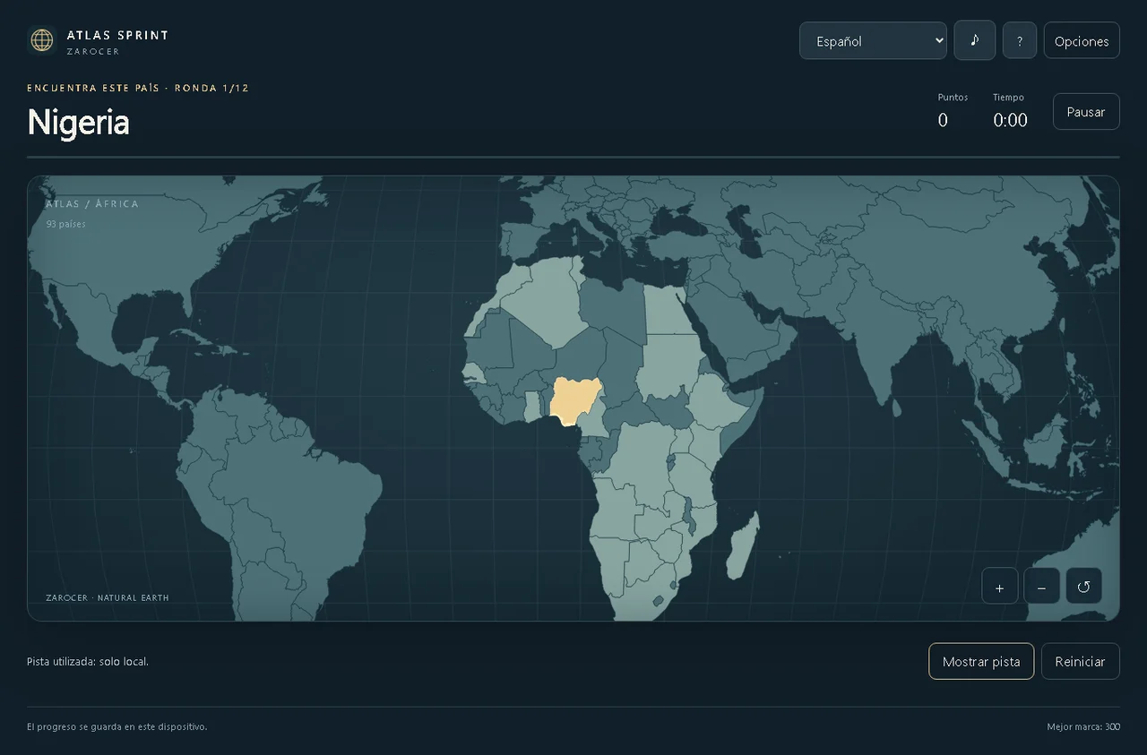Click Mostrar pista to show a hint
Screen dimensions: 1147x755
tap(981, 662)
